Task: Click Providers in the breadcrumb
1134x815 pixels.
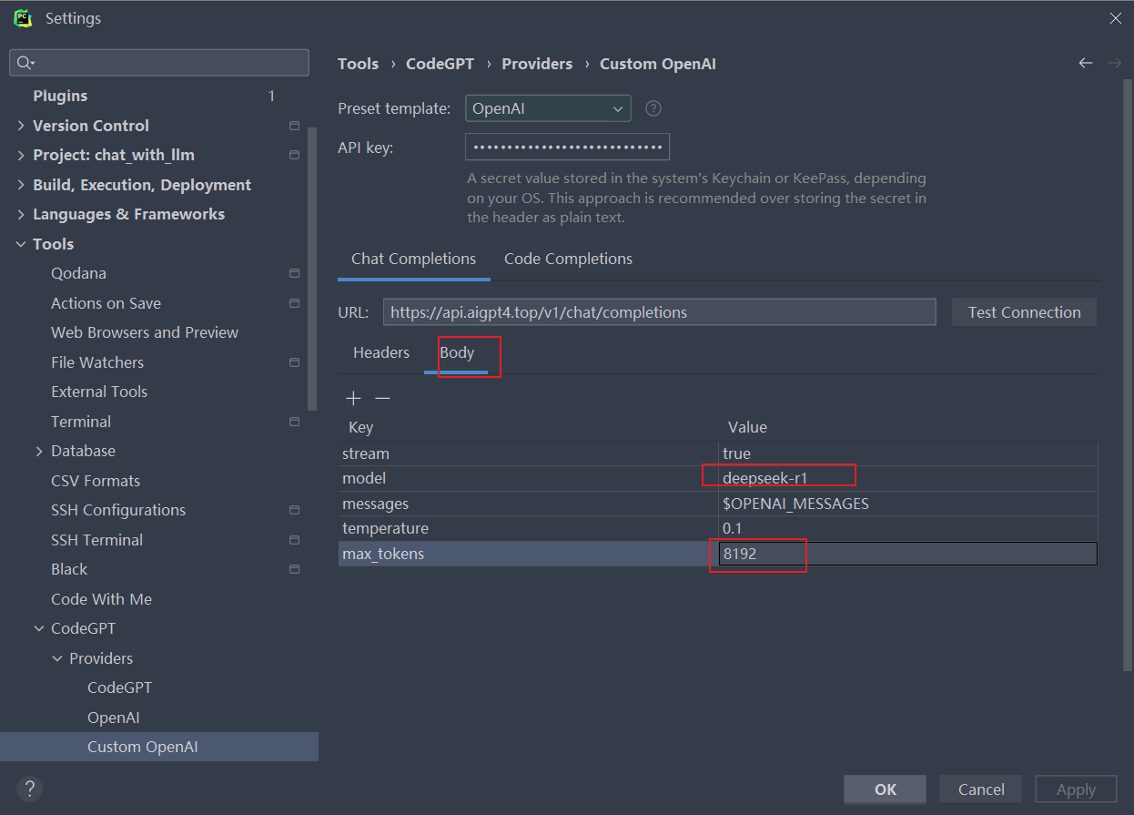Action: point(537,64)
